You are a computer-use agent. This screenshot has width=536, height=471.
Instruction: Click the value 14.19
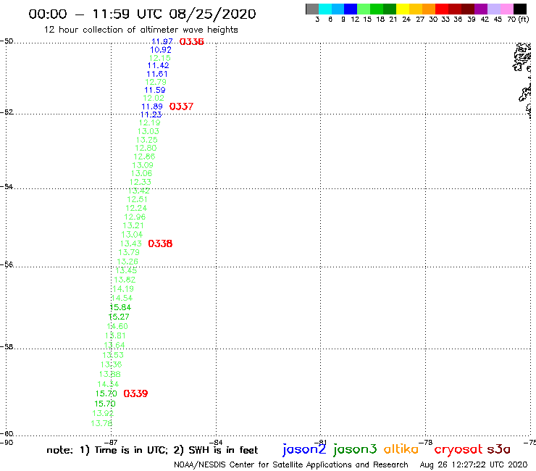(123, 288)
